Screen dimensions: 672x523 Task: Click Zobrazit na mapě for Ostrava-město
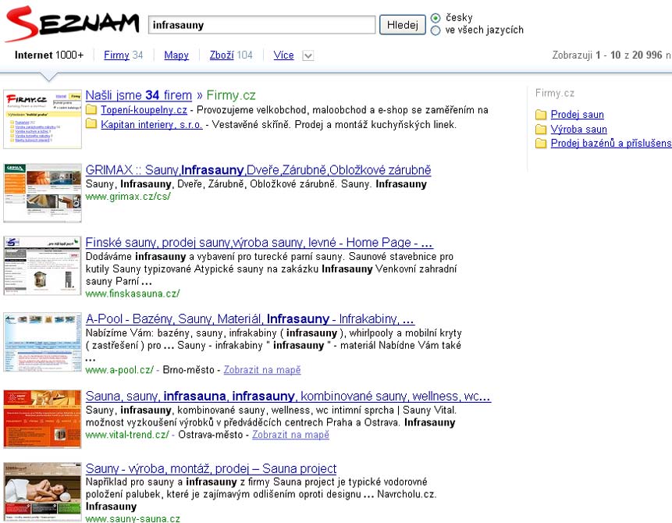[x=290, y=435]
